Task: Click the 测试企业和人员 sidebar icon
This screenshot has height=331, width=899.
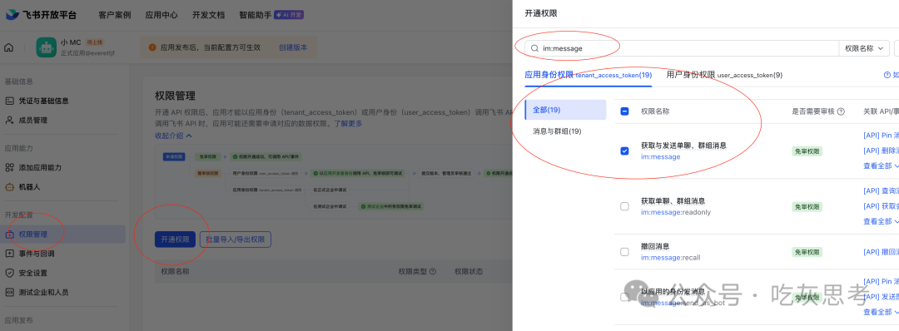Action: click(9, 292)
